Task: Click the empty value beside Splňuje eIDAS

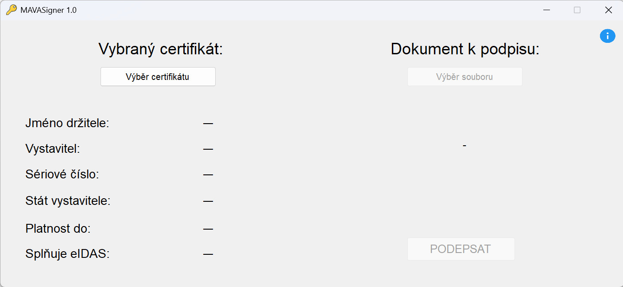Action: (x=208, y=254)
